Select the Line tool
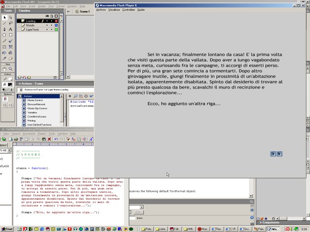 point(4,23)
